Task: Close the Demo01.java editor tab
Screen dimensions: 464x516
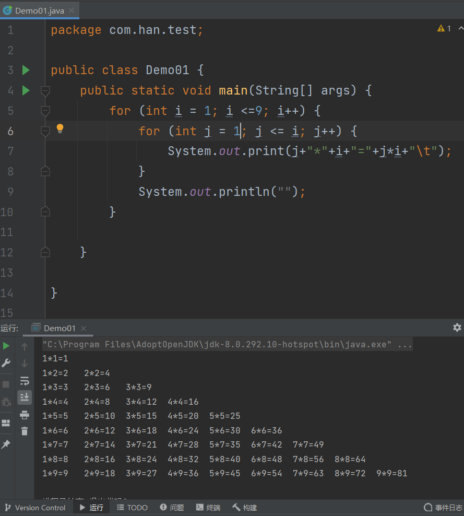Action: [x=72, y=10]
